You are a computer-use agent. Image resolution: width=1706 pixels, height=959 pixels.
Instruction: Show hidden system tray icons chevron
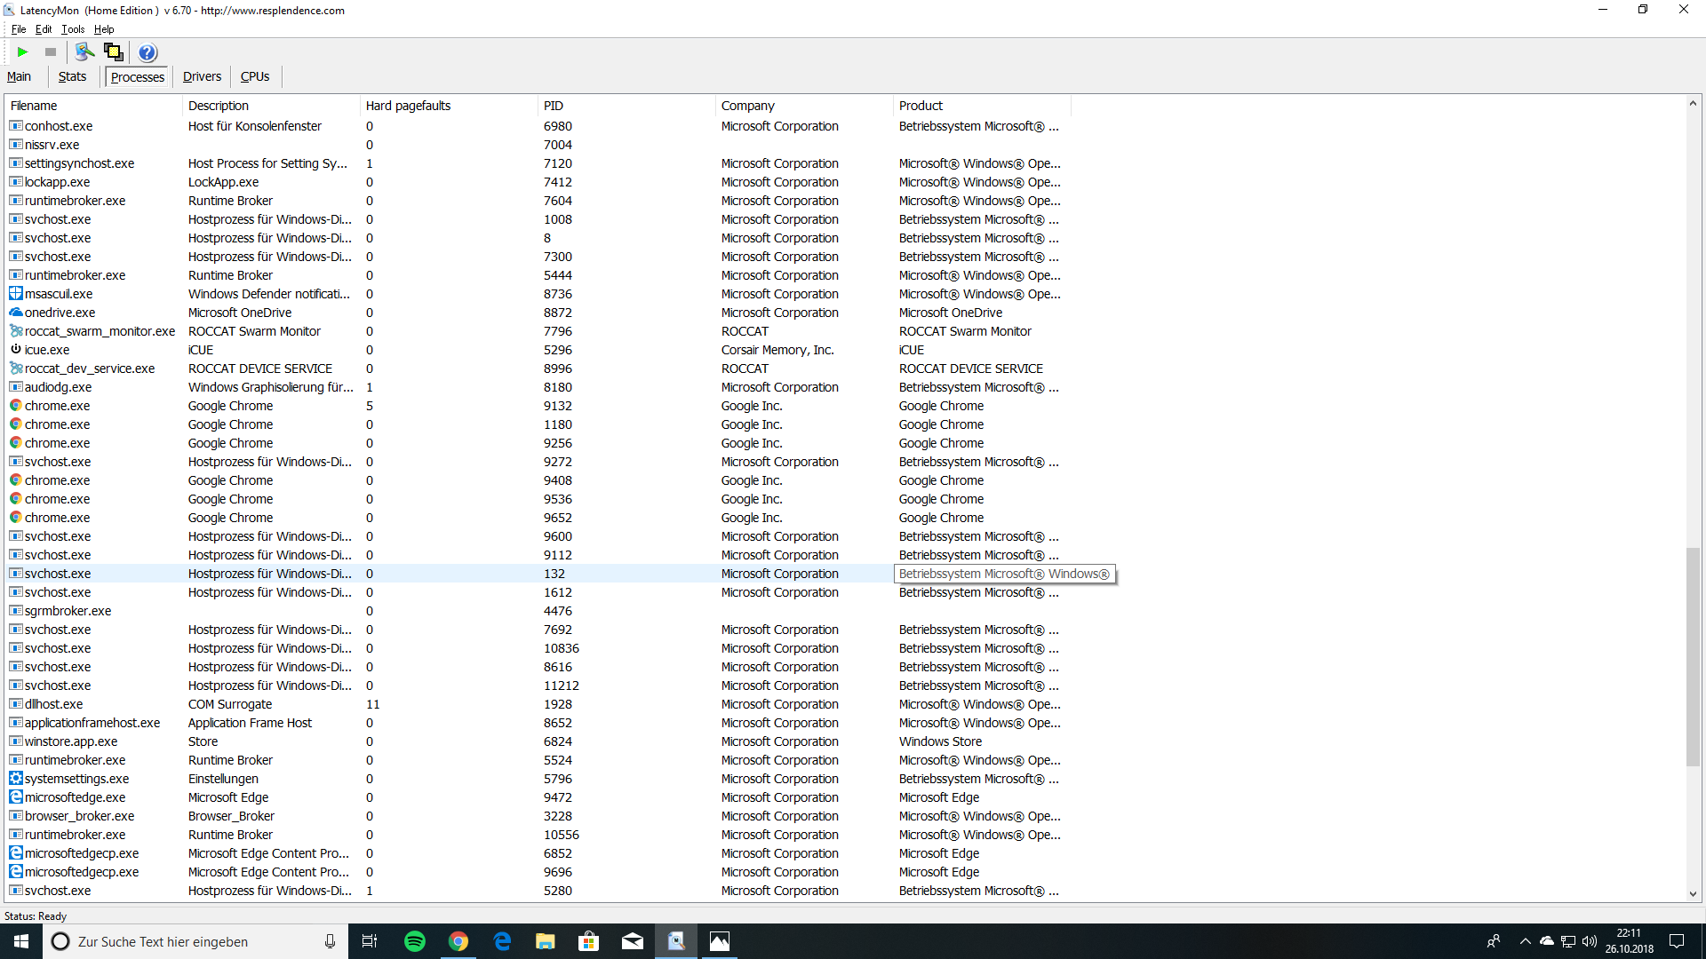pos(1526,941)
